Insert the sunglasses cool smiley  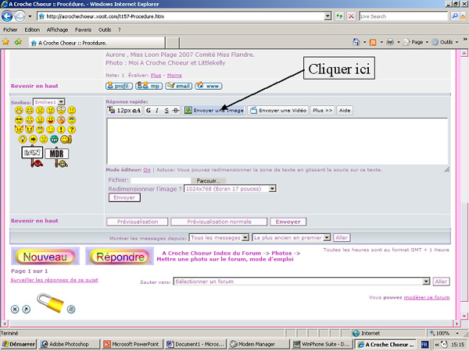pyautogui.click(x=19, y=120)
